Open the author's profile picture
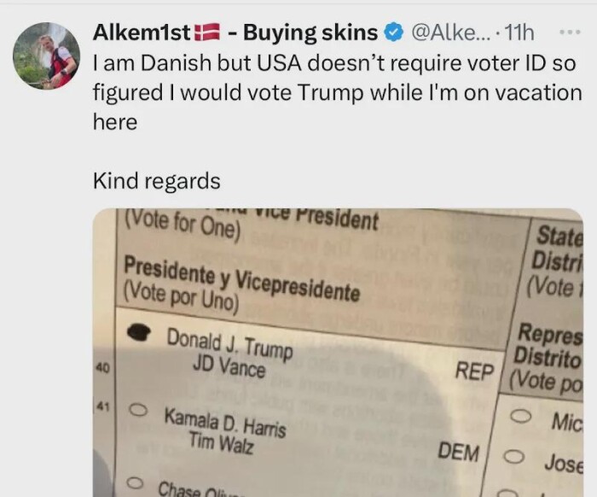 [46, 56]
